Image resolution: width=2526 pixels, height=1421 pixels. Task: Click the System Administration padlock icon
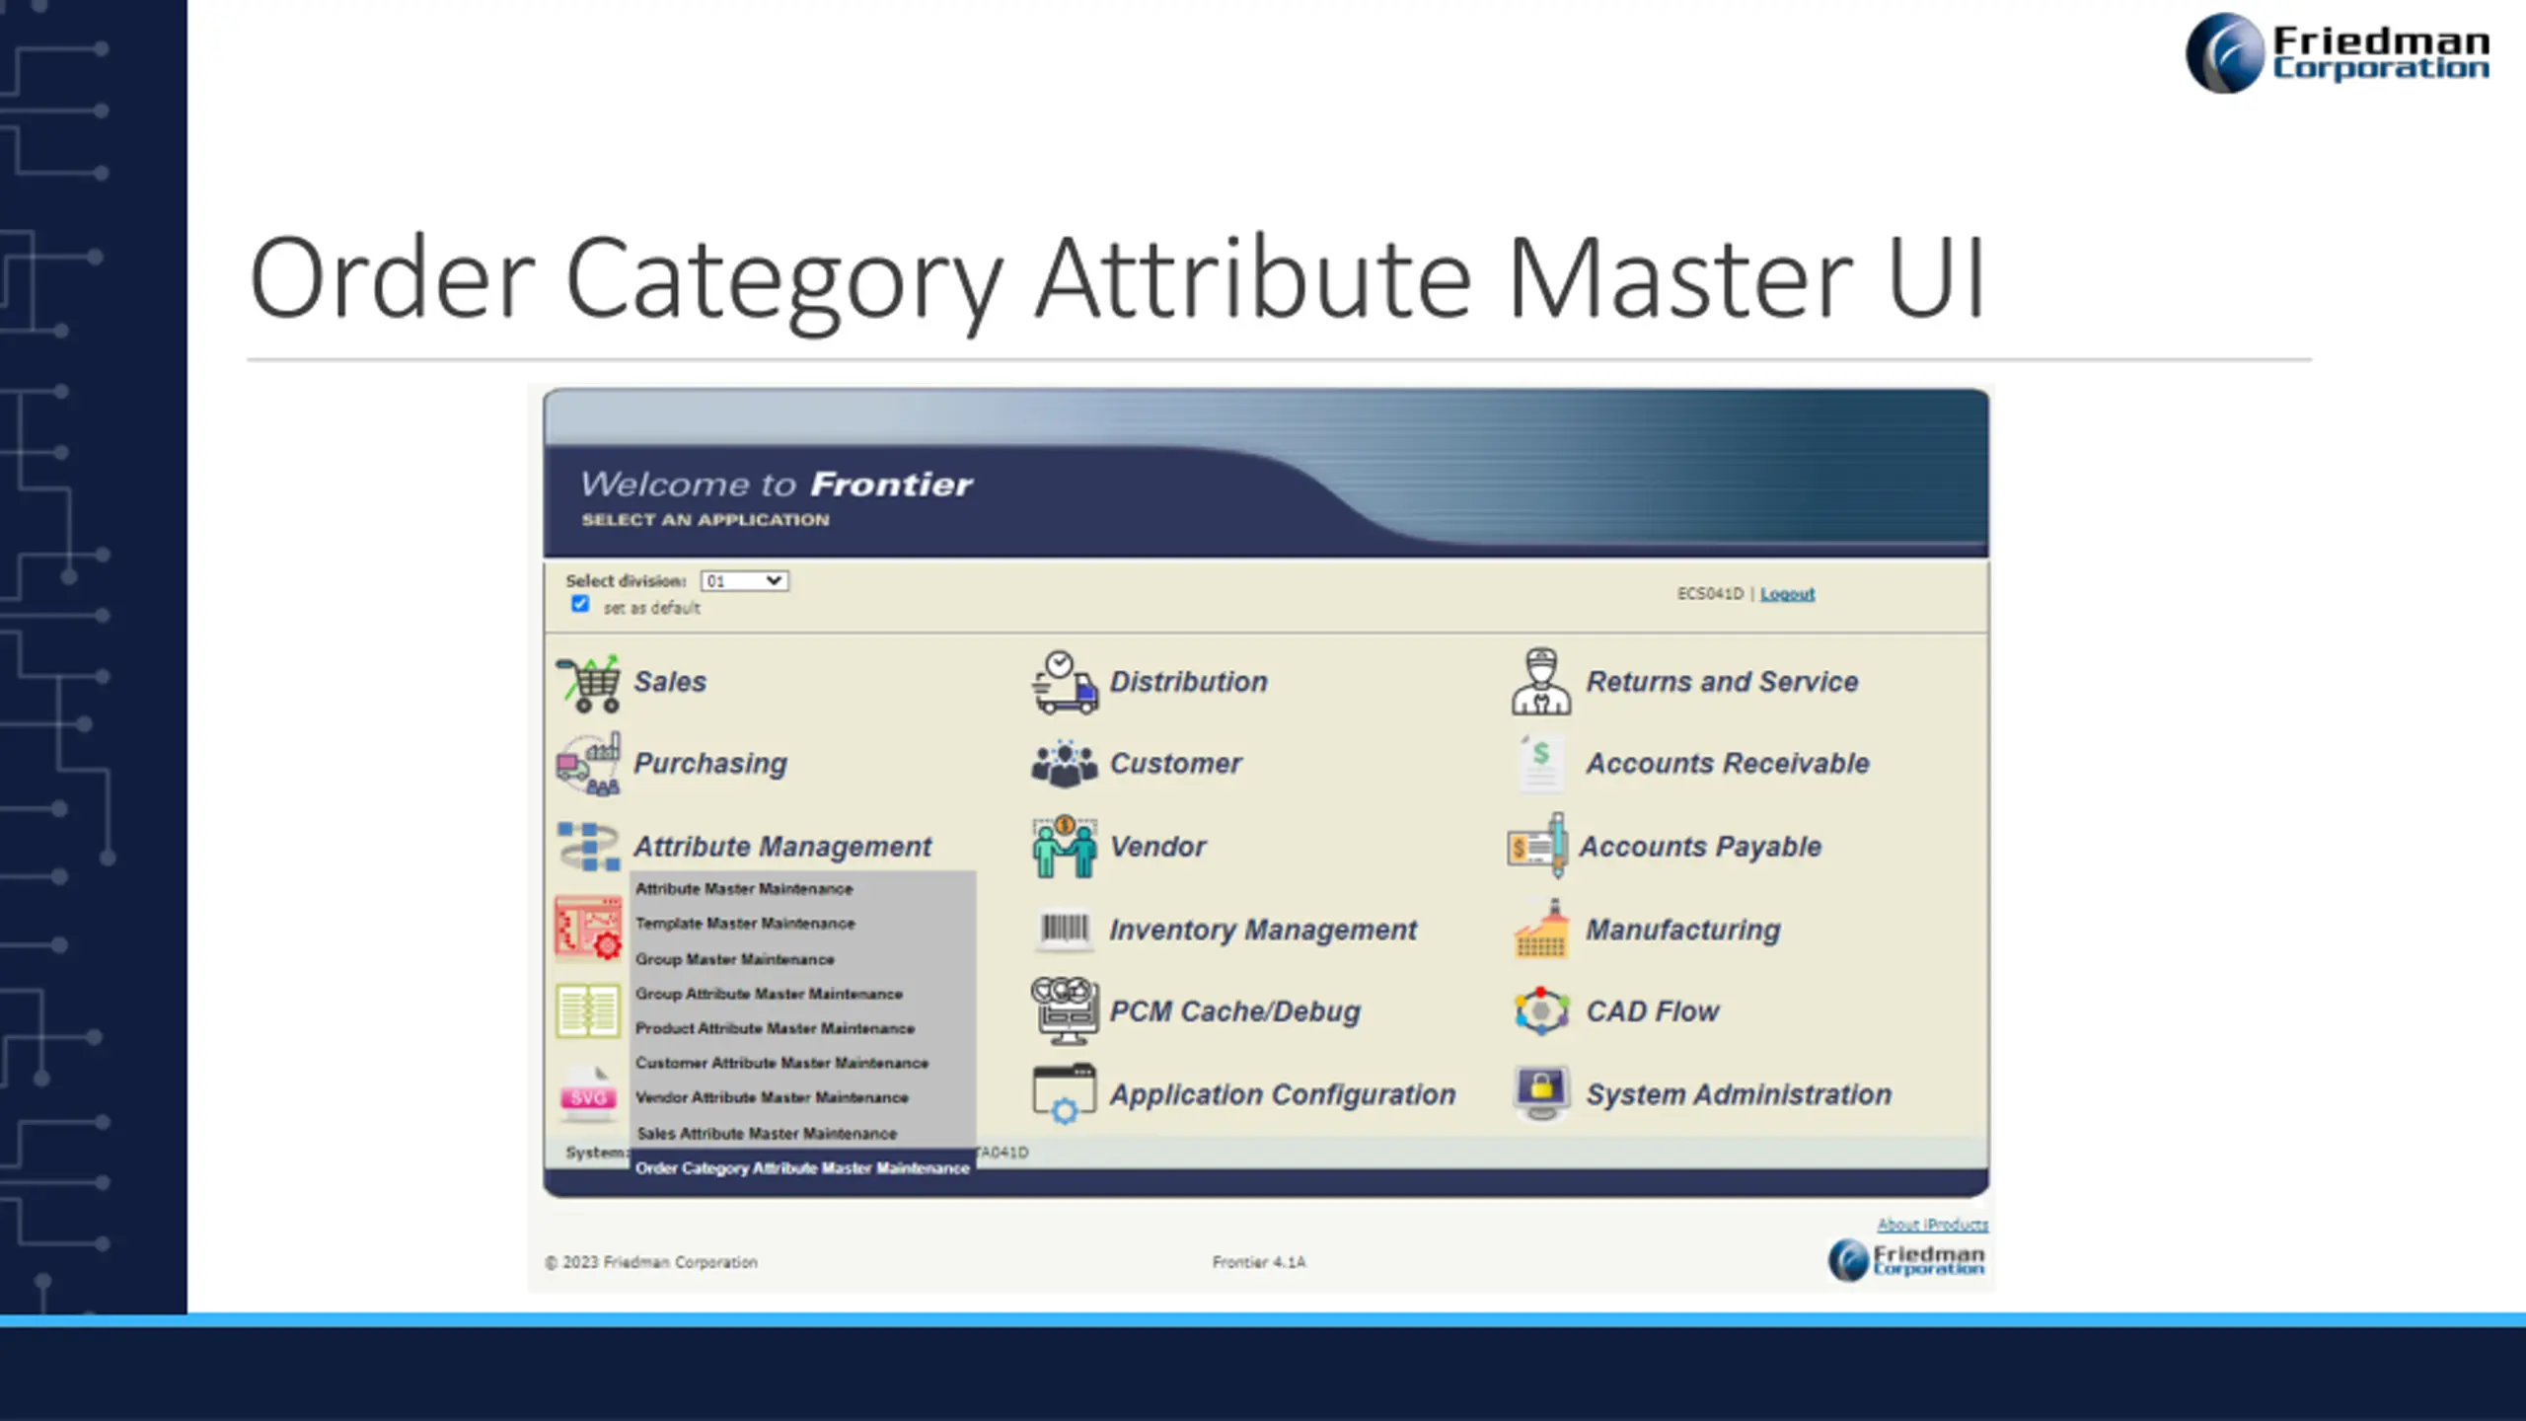point(1540,1093)
